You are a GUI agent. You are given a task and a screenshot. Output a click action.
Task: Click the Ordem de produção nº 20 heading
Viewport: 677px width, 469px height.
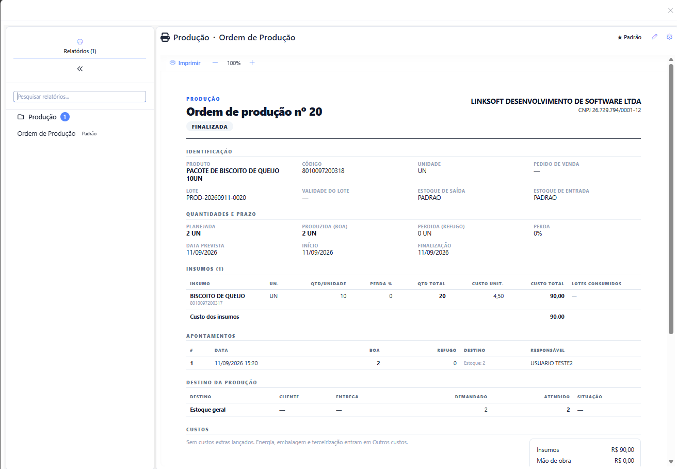coord(254,112)
